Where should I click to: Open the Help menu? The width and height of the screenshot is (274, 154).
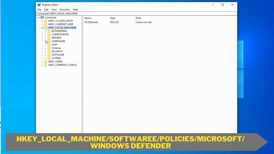(75, 9)
